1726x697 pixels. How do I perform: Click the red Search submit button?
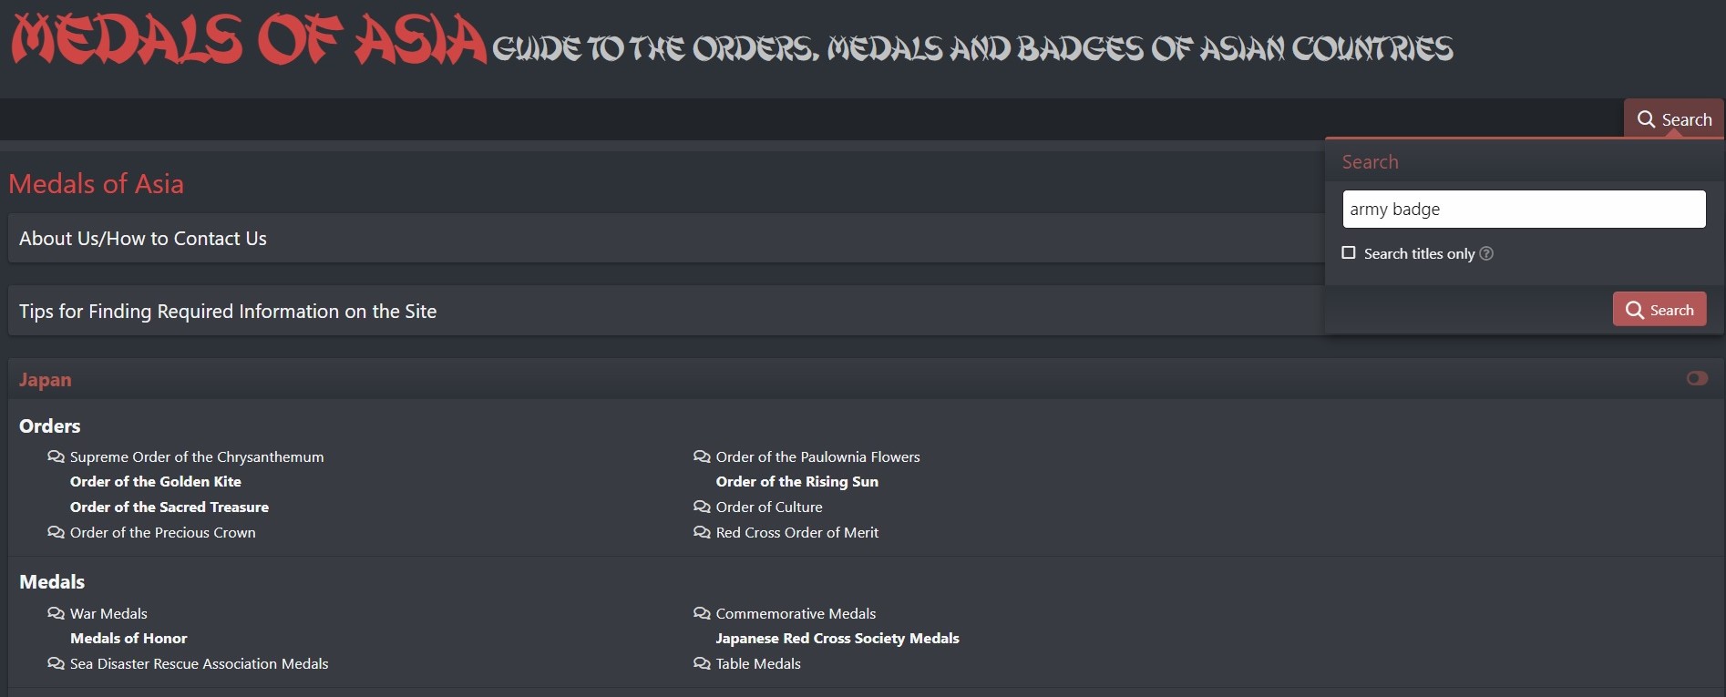[x=1659, y=310]
